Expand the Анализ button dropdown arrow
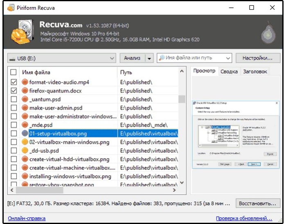Viewport: 286px width, 224px height. click(x=149, y=58)
